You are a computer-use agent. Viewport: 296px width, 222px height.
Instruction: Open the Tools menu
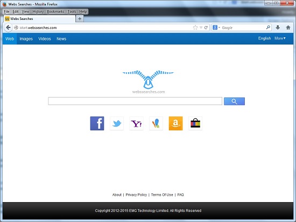pyautogui.click(x=72, y=12)
